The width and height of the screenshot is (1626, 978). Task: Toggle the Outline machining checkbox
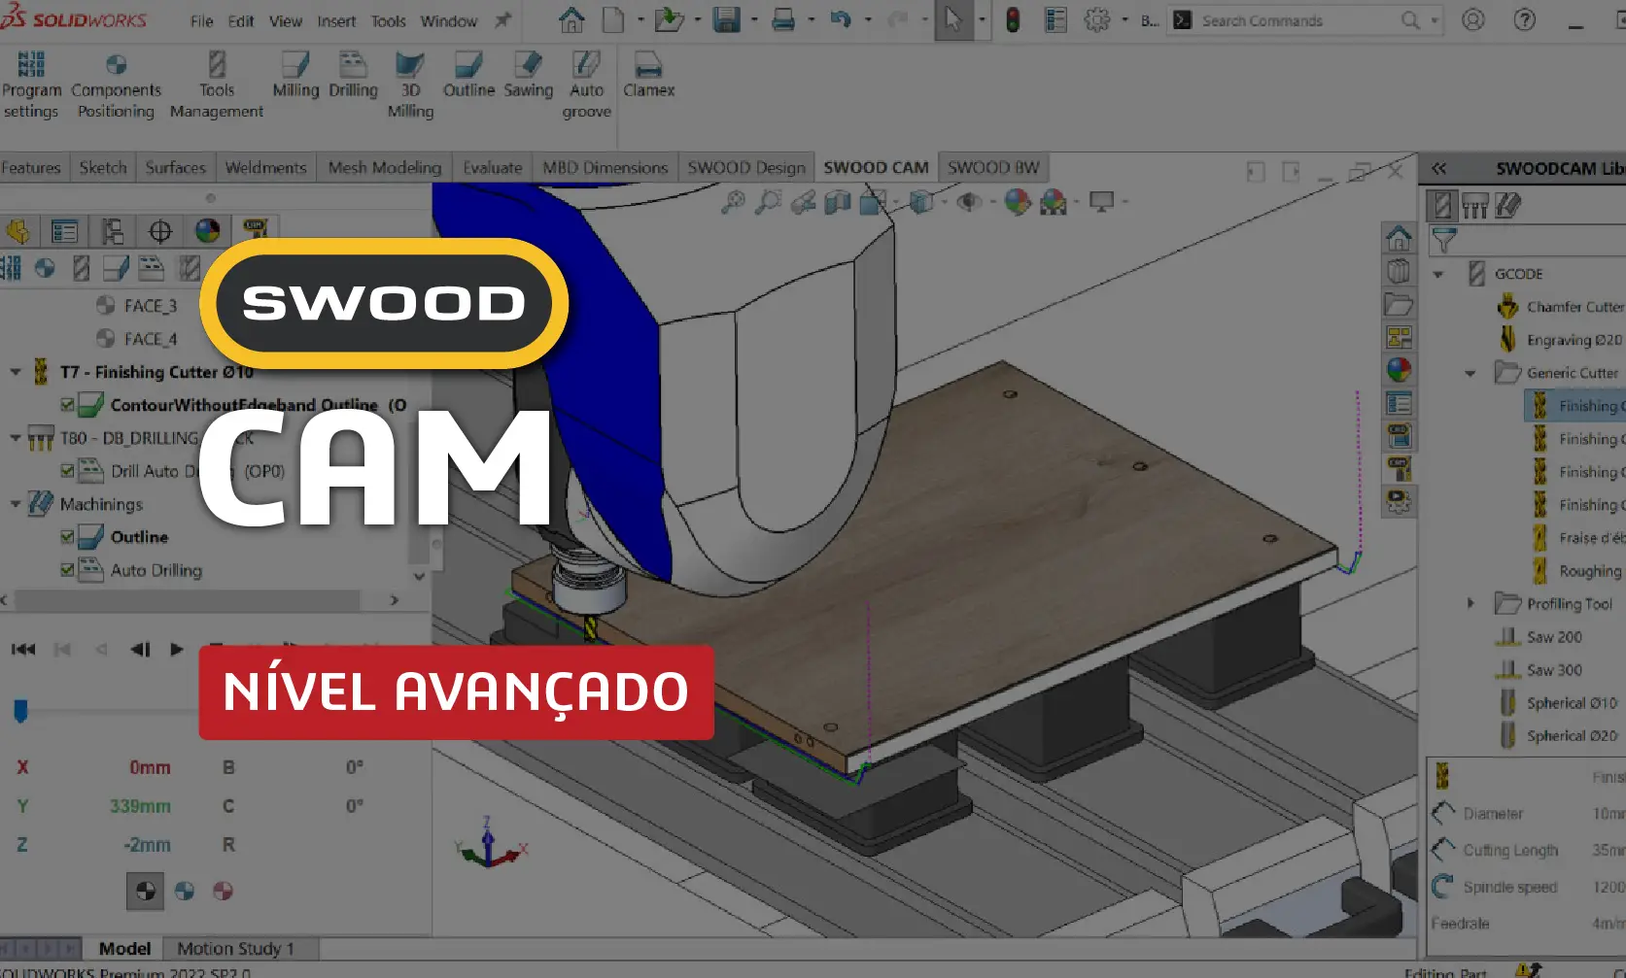pyautogui.click(x=67, y=537)
